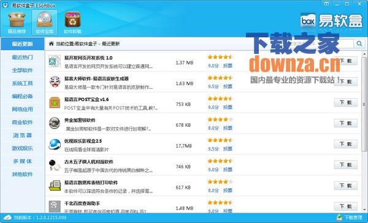The height and width of the screenshot is (223, 368).
Task: Click the ESoftBox title bar app icon
Action: point(5,5)
